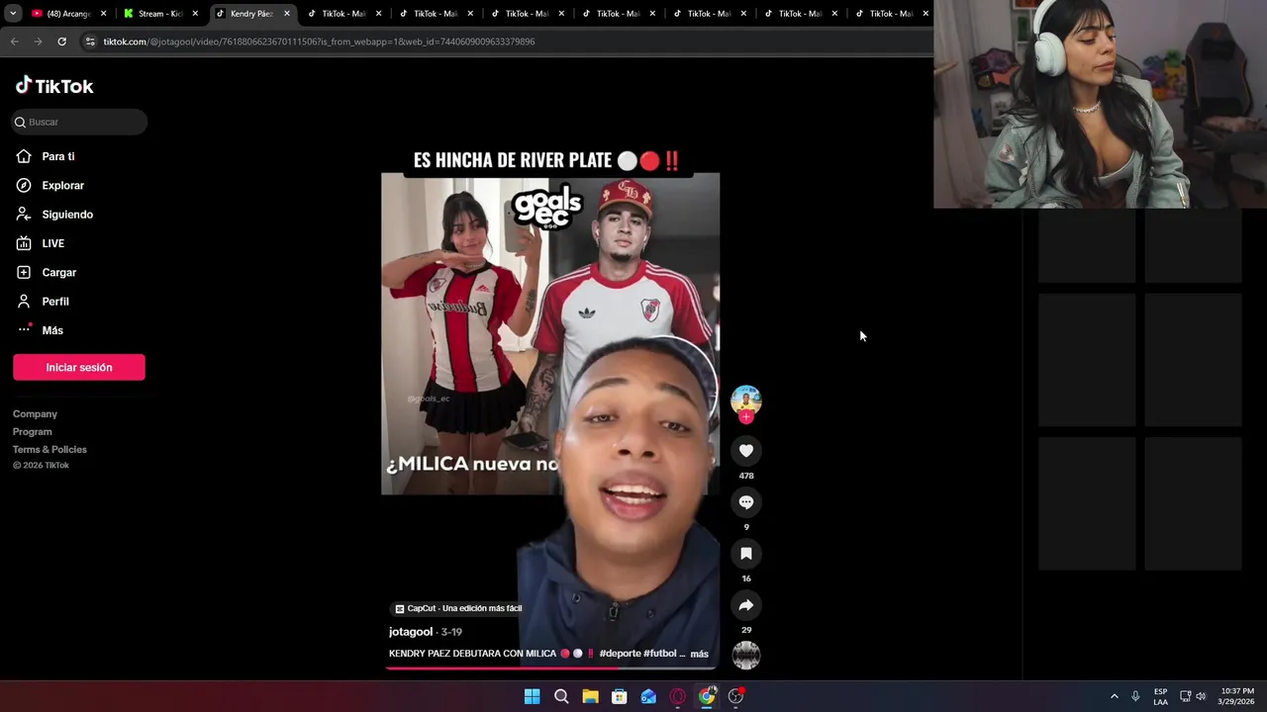Click the #deporte hashtag

pyautogui.click(x=620, y=654)
